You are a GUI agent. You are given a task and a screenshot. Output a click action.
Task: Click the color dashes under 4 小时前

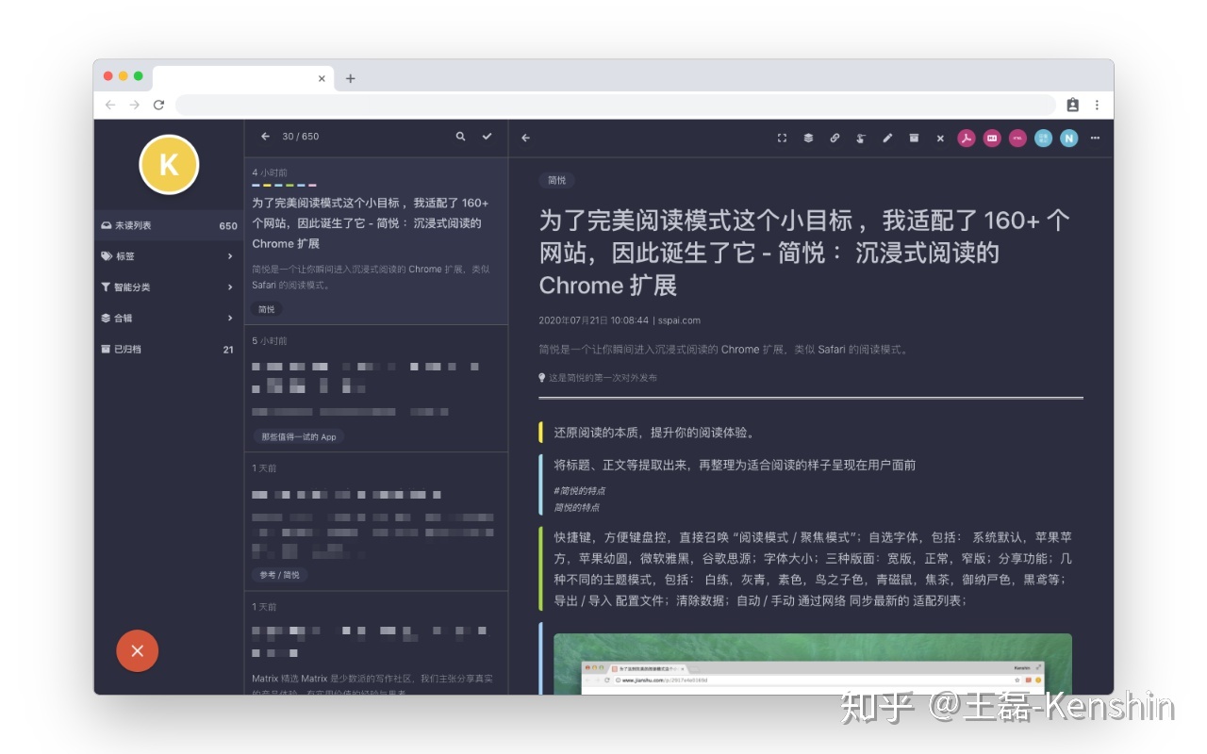[284, 186]
